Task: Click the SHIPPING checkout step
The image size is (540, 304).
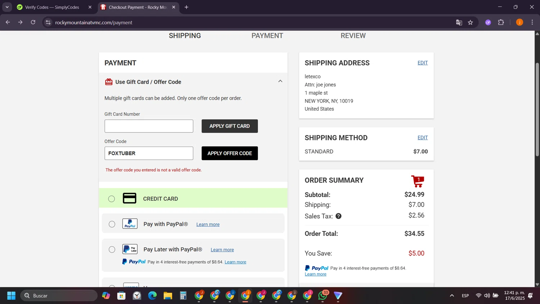Action: coord(185,36)
